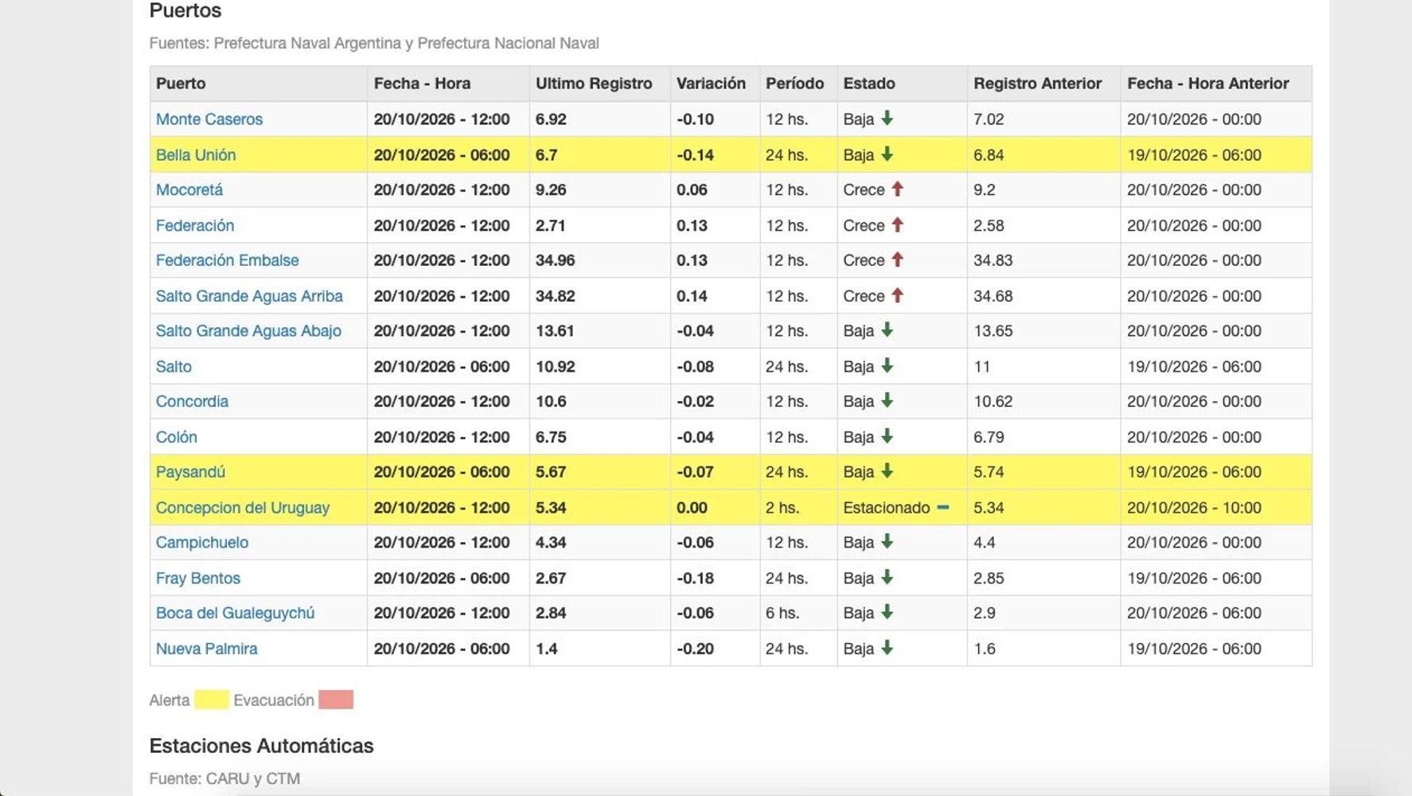Screen dimensions: 1412x796
Task: Click green down arrow in Monte Caseros row
Action: click(887, 119)
